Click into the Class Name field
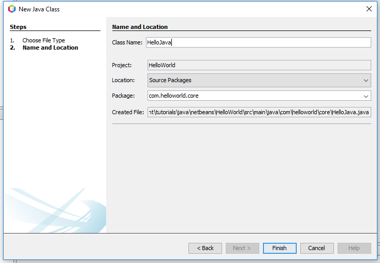The width and height of the screenshot is (380, 263). tap(258, 42)
